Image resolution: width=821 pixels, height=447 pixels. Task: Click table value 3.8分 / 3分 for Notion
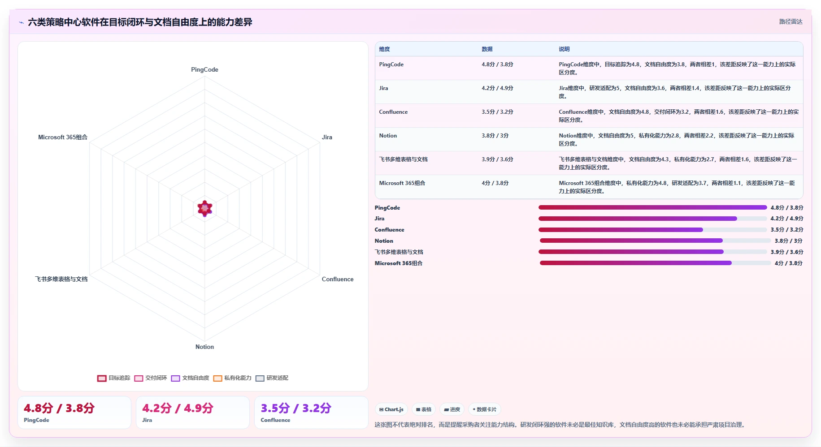pos(495,136)
